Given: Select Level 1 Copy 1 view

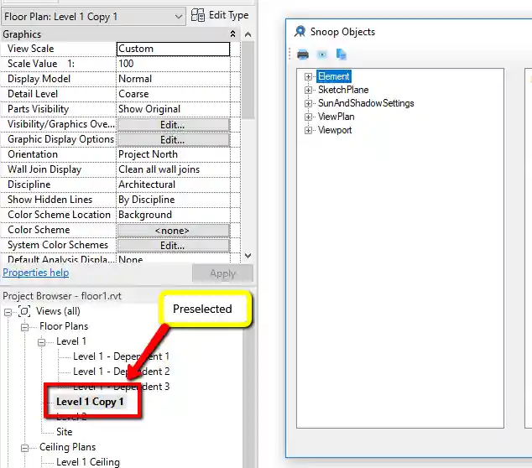Looking at the screenshot, I should click(x=90, y=402).
